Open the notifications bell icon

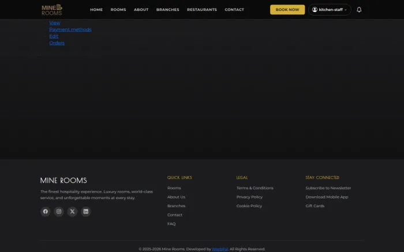359,10
